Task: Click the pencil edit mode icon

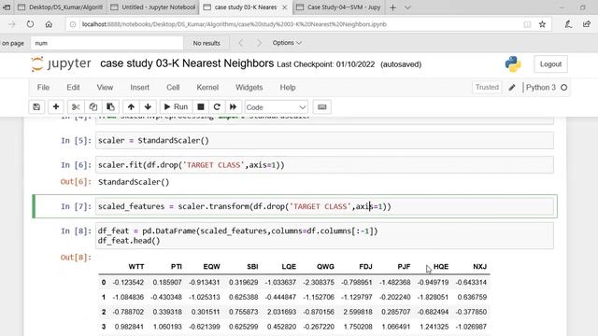Action: click(x=512, y=88)
